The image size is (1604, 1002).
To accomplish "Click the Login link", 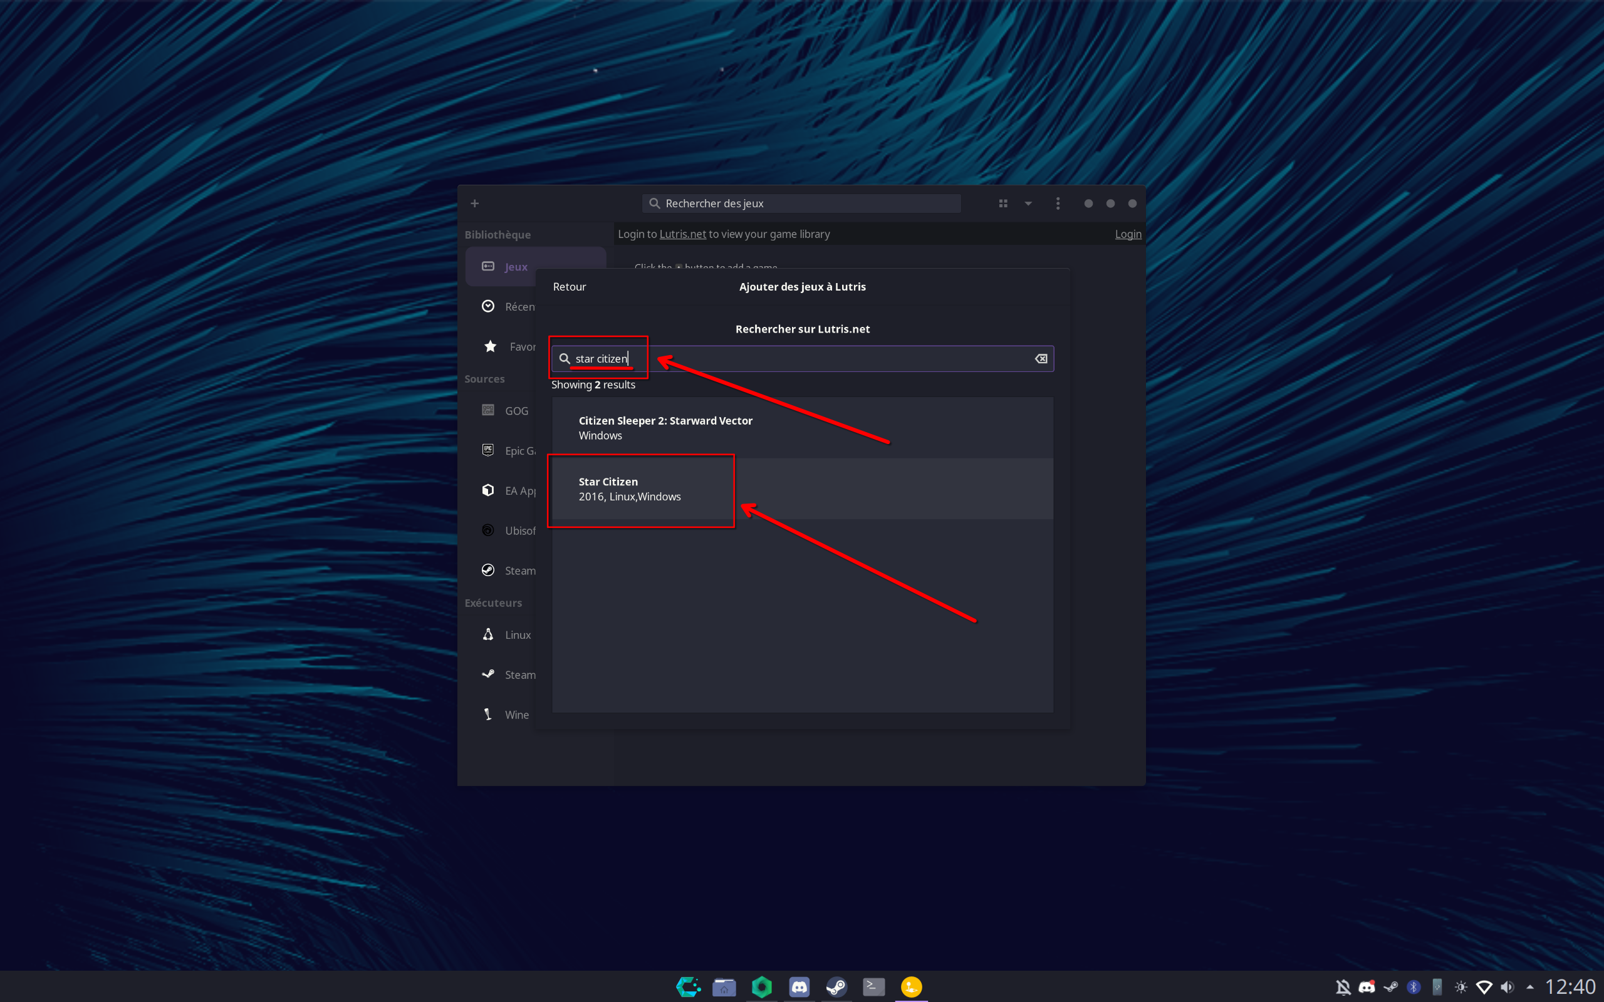I will [x=1128, y=234].
